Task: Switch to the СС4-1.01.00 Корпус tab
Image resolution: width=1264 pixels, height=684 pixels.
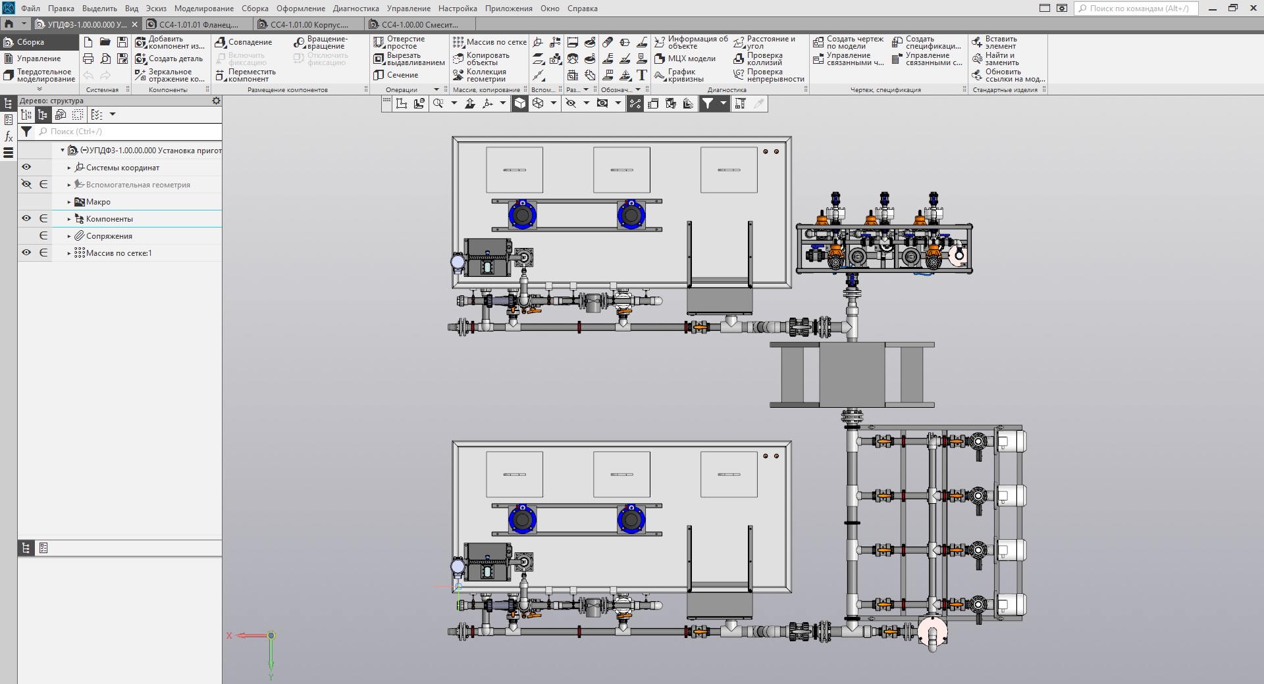Action: pos(309,24)
